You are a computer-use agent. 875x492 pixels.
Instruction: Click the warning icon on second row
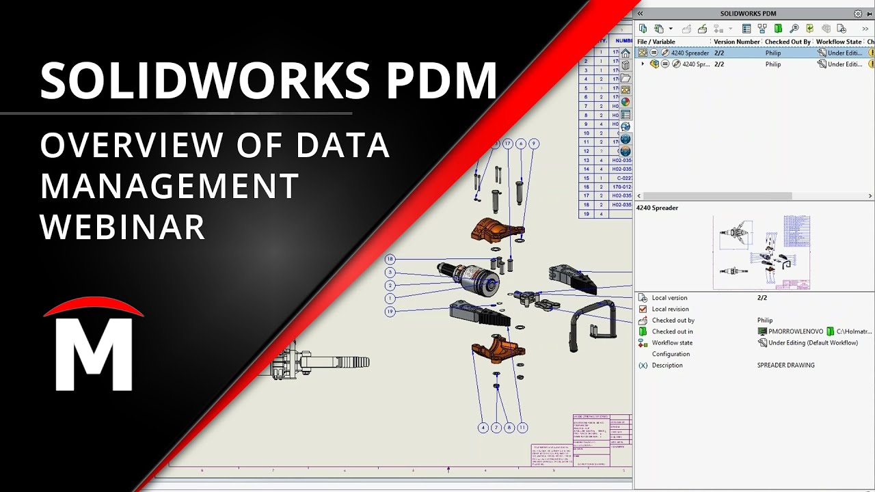(x=872, y=64)
